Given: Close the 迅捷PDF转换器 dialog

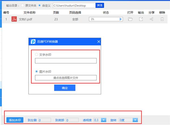Looking at the screenshot, I should 99,42.
